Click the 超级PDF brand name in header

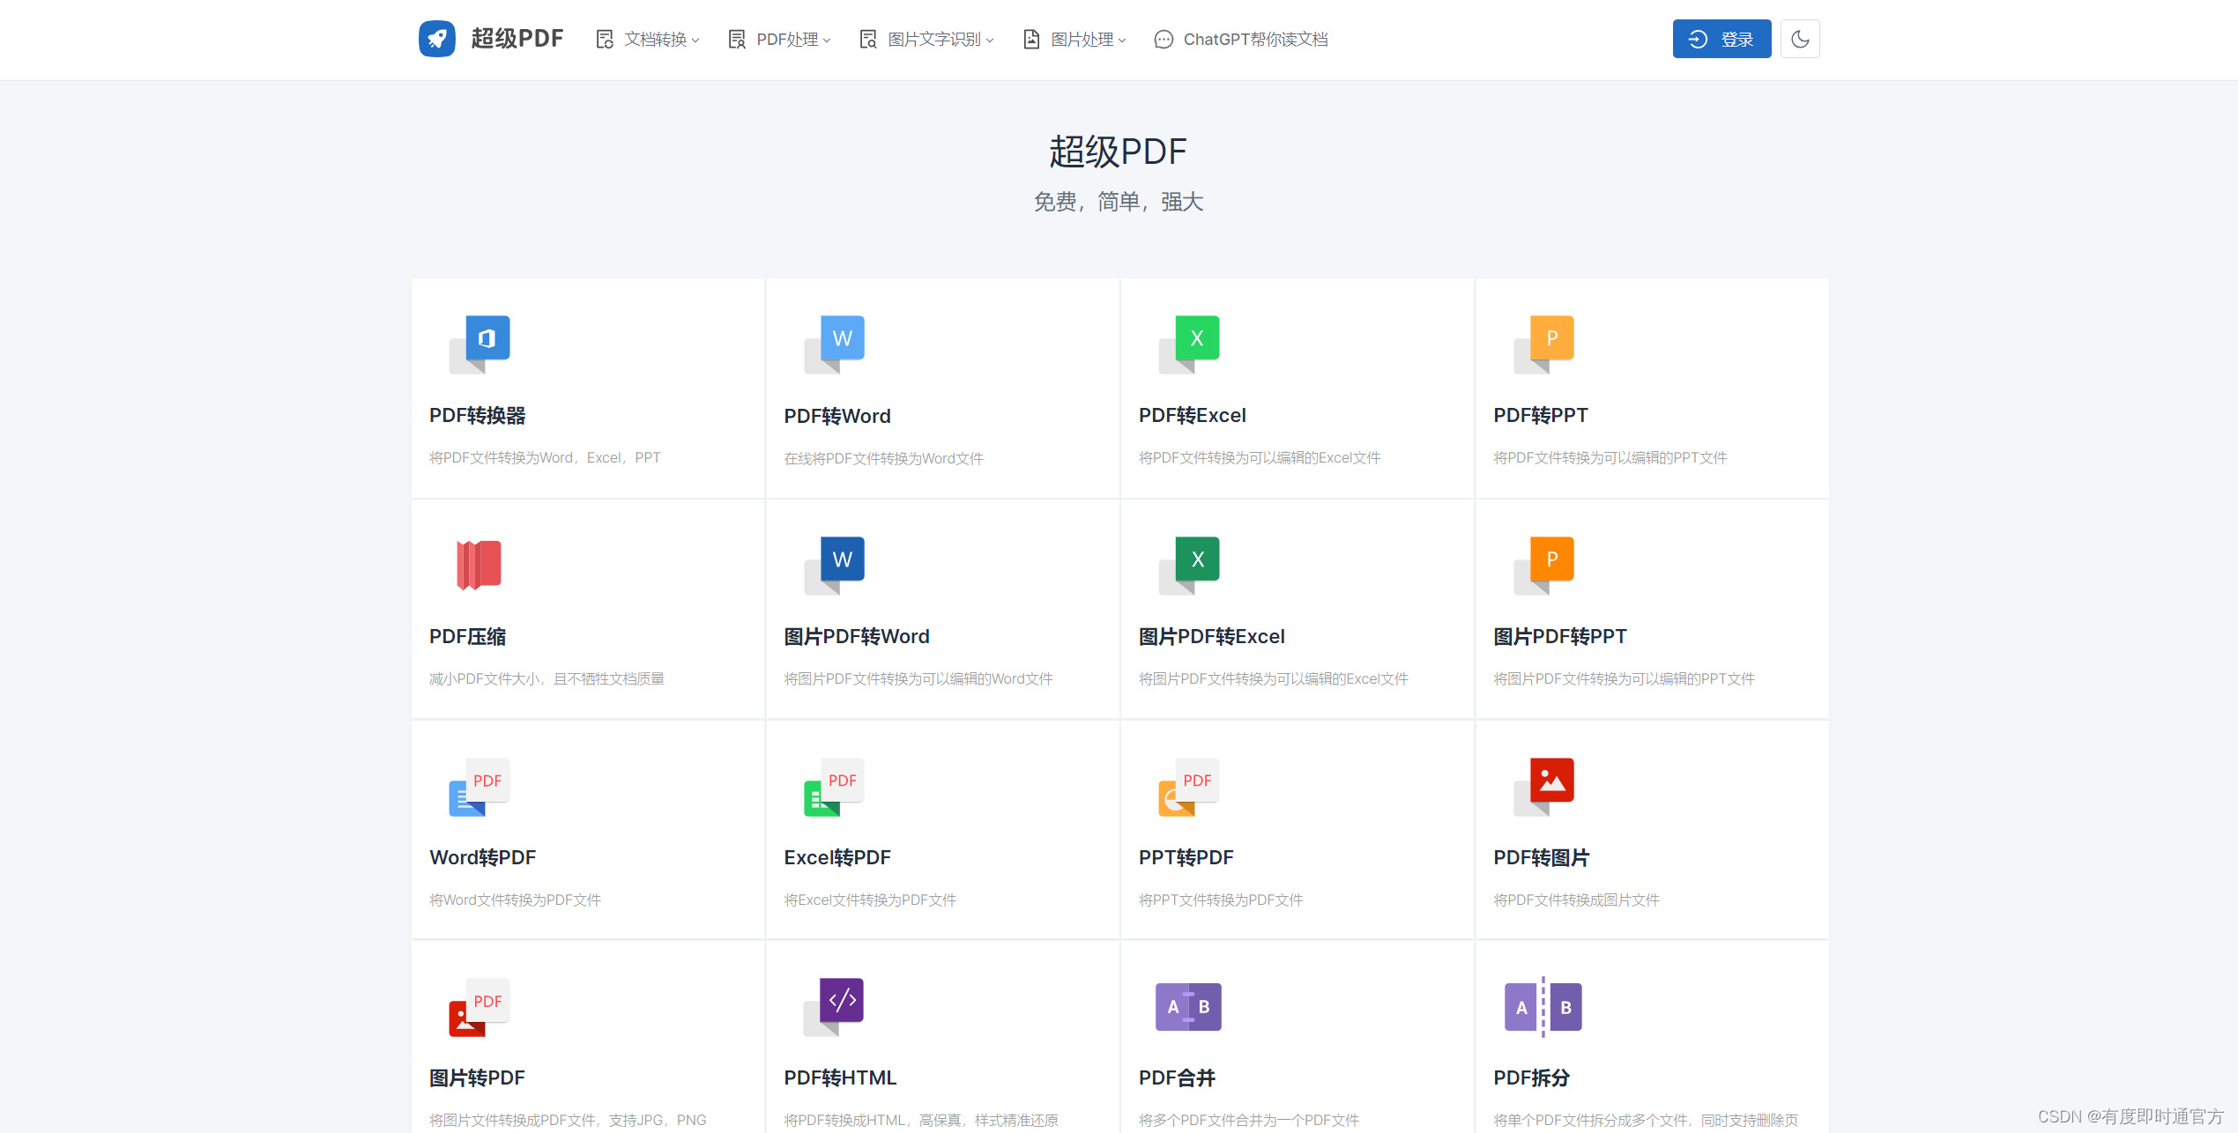517,39
